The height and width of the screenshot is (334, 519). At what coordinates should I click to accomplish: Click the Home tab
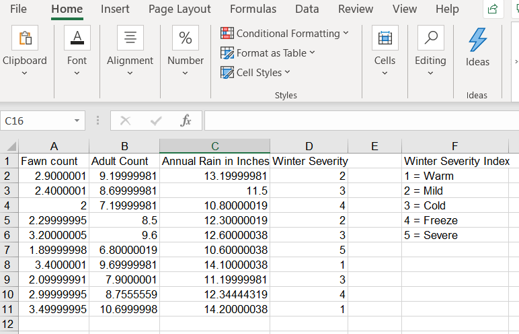(x=67, y=9)
